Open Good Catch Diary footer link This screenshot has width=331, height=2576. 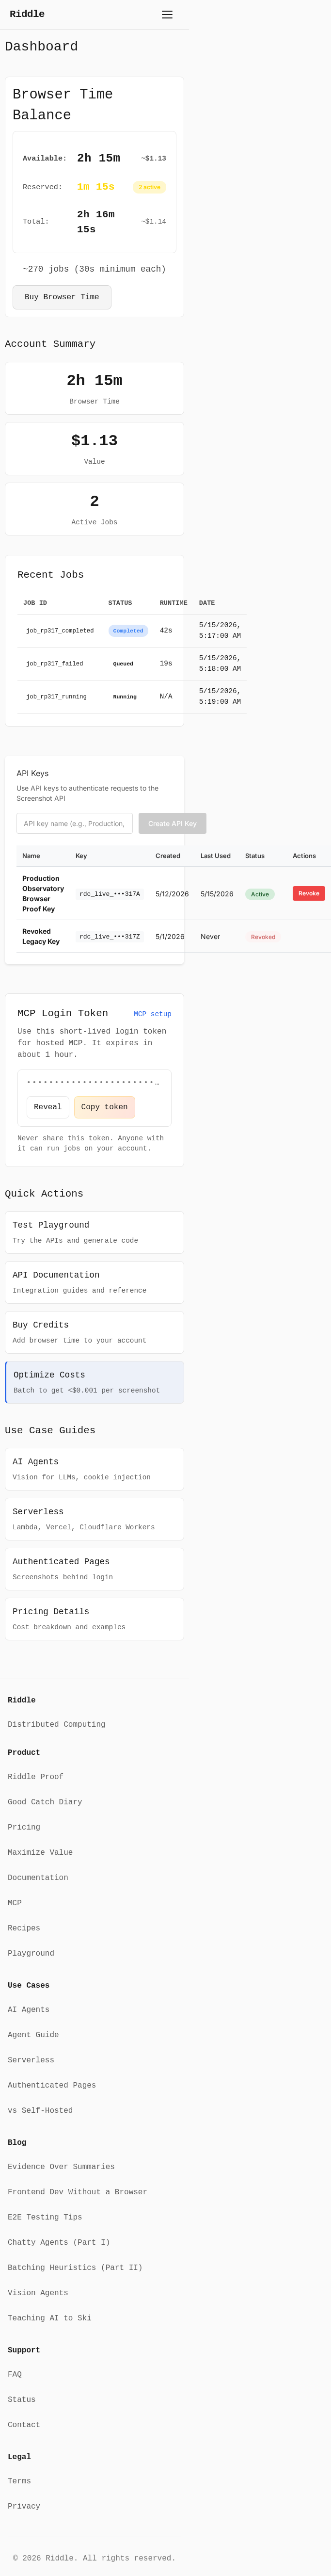point(45,1802)
